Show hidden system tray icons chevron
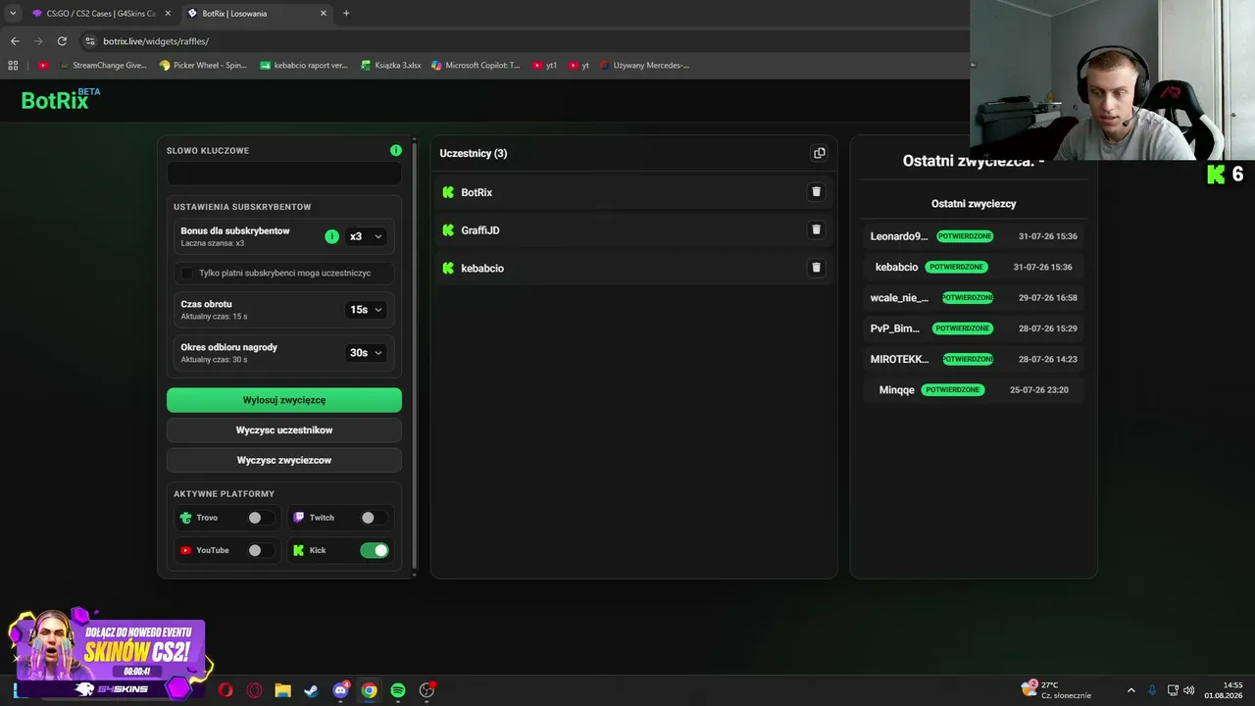Viewport: 1255px width, 706px height. coord(1130,690)
